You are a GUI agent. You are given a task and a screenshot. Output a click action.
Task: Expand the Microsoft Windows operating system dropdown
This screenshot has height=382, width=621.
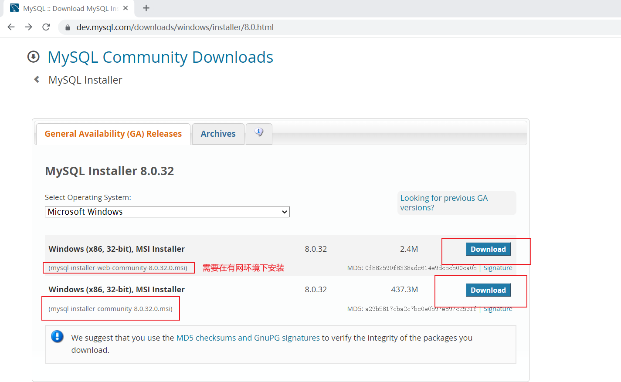167,212
